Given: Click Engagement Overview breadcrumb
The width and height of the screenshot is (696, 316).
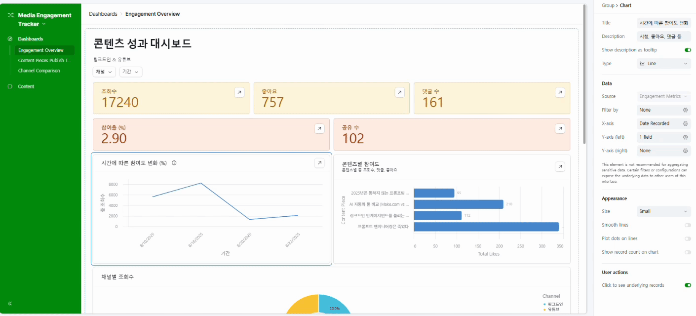Looking at the screenshot, I should point(153,14).
